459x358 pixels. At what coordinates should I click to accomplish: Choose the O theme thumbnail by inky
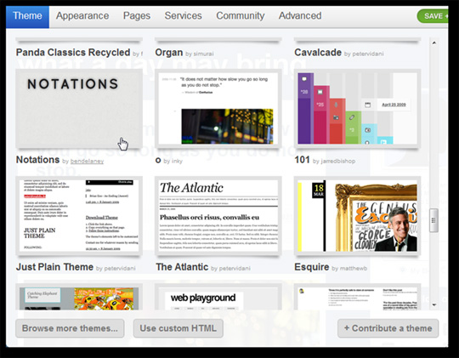point(218,108)
